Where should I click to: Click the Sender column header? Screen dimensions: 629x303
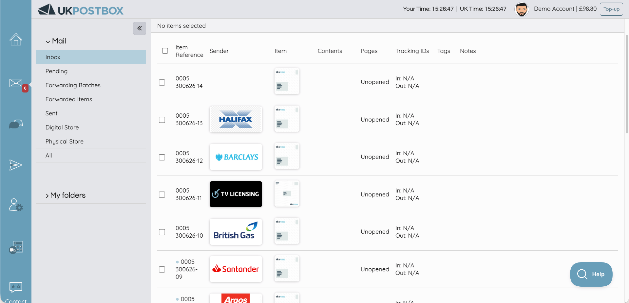click(219, 51)
